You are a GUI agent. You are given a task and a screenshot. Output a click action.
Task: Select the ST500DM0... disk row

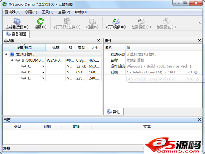(x=52, y=60)
